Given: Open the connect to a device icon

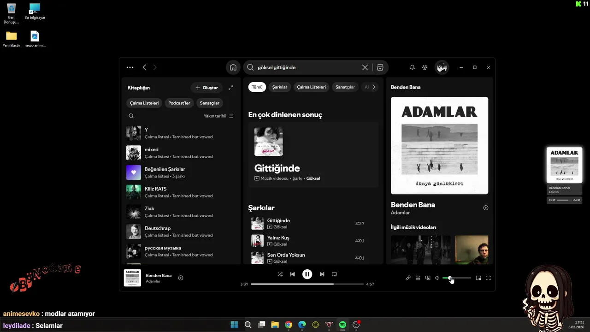Looking at the screenshot, I should (428, 278).
